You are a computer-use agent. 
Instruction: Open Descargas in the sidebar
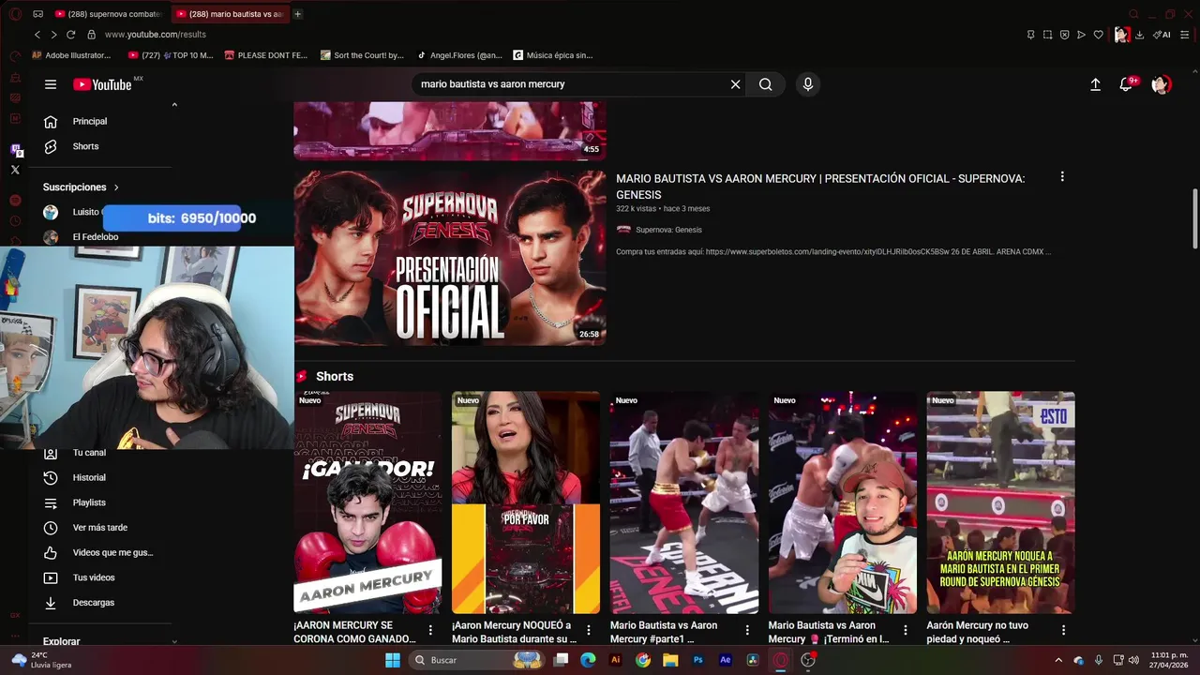94,603
